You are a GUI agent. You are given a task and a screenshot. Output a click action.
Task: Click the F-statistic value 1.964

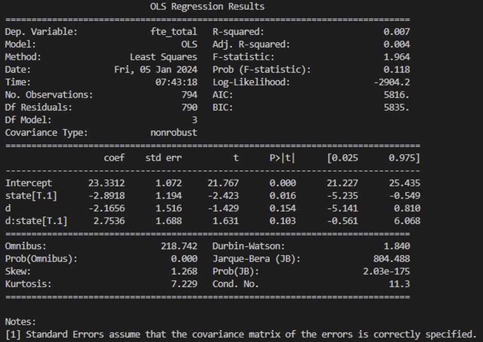coord(397,57)
